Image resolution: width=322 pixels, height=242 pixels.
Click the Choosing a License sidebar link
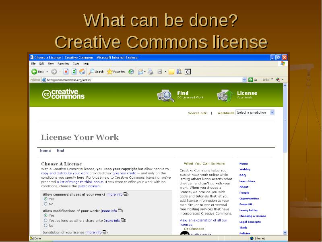[253, 216]
